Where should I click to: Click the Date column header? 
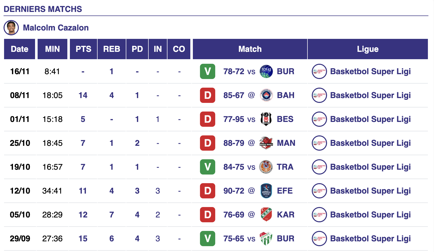(20, 49)
